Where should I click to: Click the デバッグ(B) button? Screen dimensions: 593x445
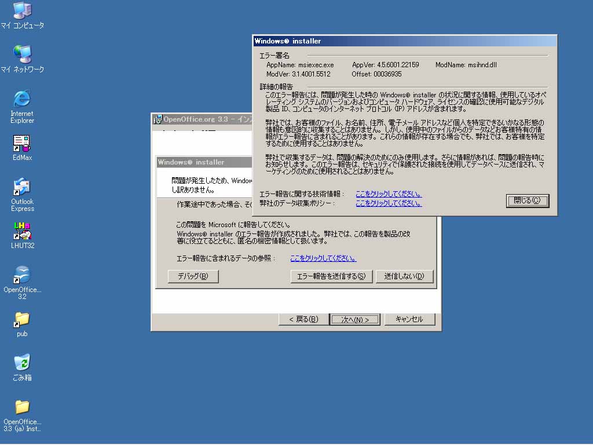pos(193,276)
